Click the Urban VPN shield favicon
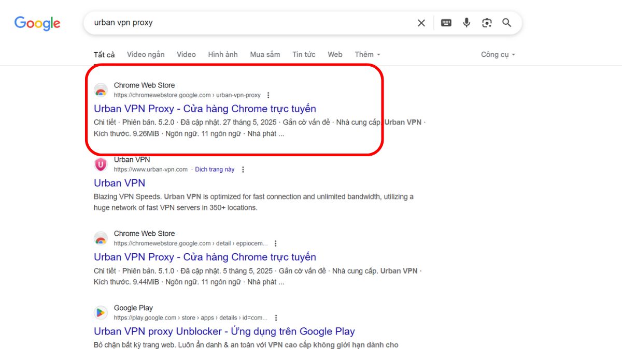This screenshot has height=349, width=622. 101,165
